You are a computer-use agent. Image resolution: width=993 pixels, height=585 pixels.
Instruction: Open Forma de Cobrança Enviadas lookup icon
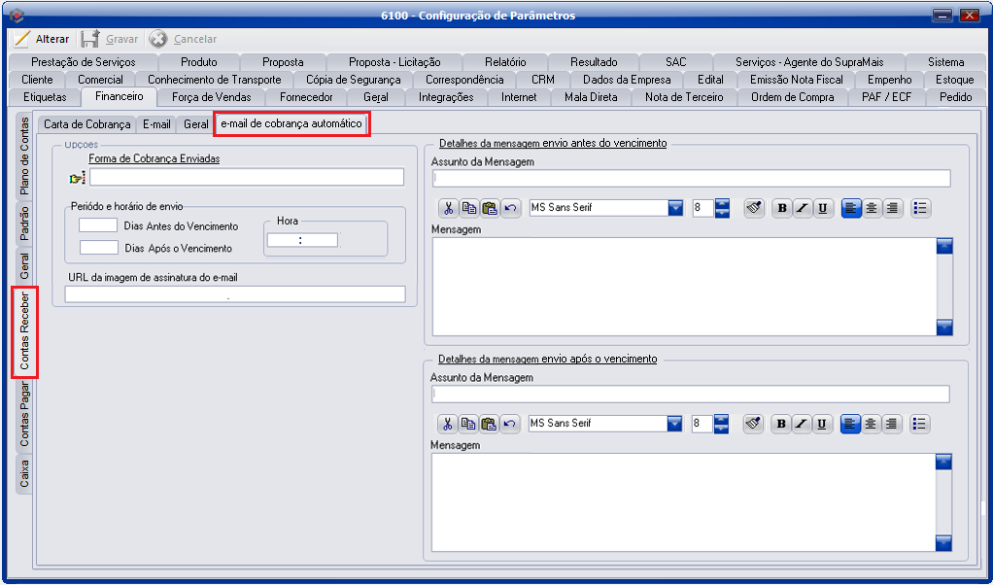[x=78, y=177]
